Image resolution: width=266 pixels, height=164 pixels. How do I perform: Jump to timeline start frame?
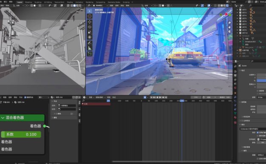pyautogui.click(x=151, y=97)
